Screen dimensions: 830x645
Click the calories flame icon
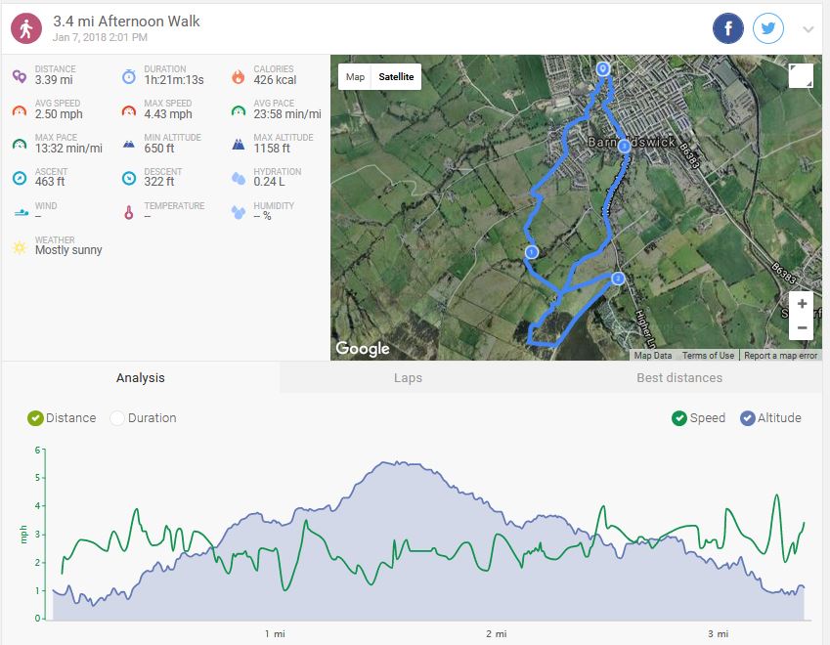pos(238,76)
